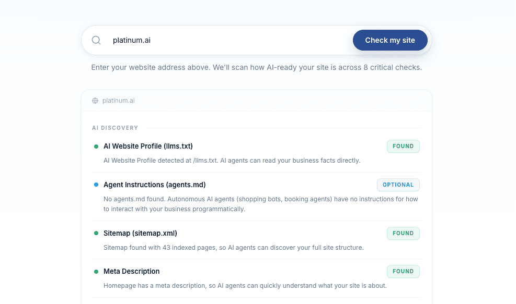Click the Check my site button
The height and width of the screenshot is (304, 516).
pyautogui.click(x=390, y=40)
